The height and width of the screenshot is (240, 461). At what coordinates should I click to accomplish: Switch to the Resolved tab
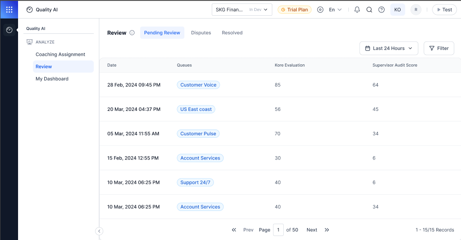point(232,33)
